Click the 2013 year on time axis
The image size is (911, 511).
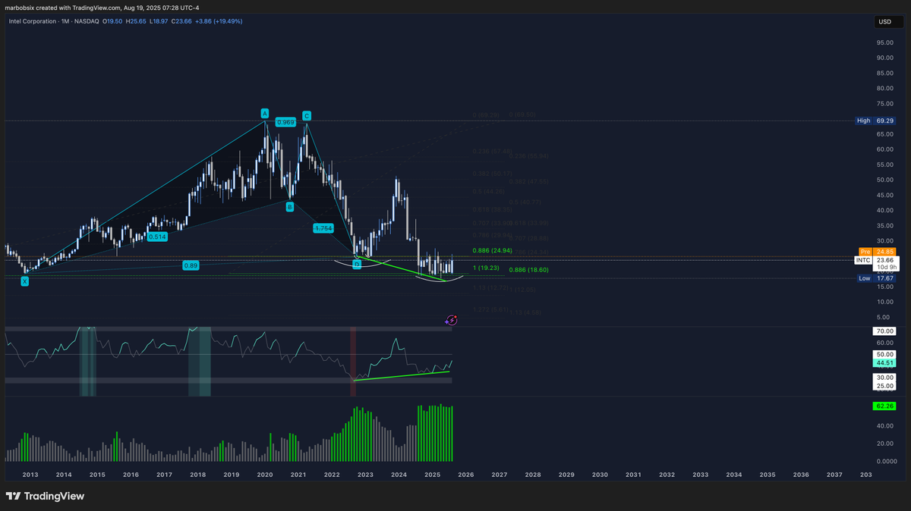[30, 475]
